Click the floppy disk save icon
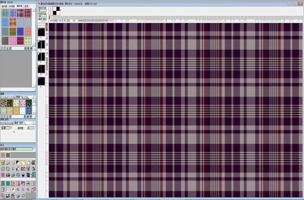The width and height of the screenshot is (304, 200). [8, 196]
